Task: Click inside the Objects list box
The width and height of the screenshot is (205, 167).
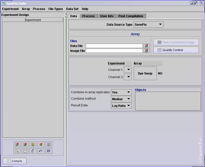Action: (168, 101)
